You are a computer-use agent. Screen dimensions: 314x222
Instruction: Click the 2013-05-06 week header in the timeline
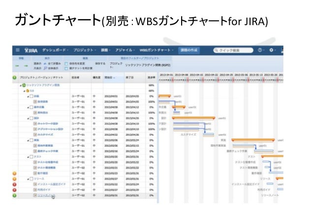(241, 75)
